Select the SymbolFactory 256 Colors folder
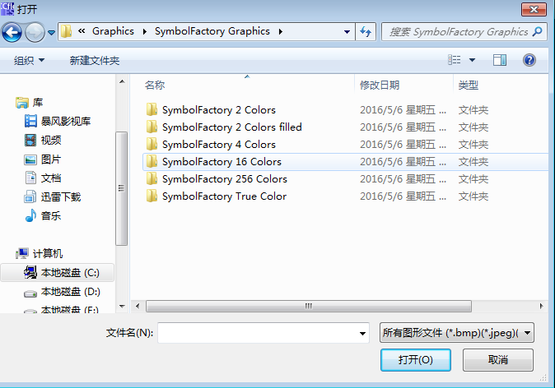Viewport: 555px width, 388px height. click(x=225, y=179)
